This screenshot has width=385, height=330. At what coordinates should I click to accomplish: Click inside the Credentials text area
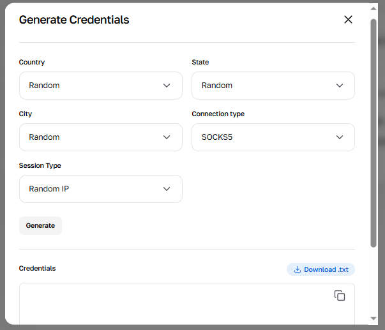[x=172, y=306]
